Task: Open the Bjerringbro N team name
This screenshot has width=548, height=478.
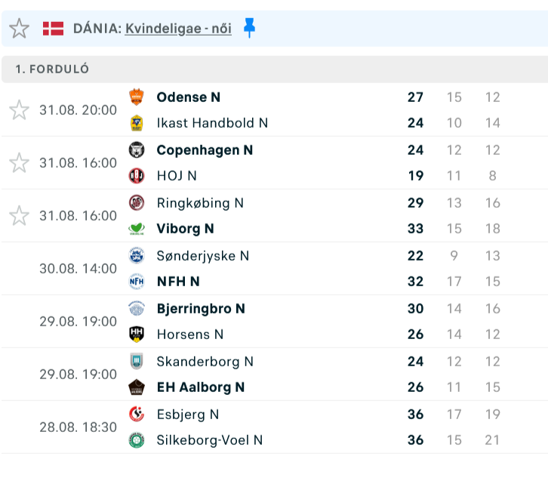Action: point(201,308)
